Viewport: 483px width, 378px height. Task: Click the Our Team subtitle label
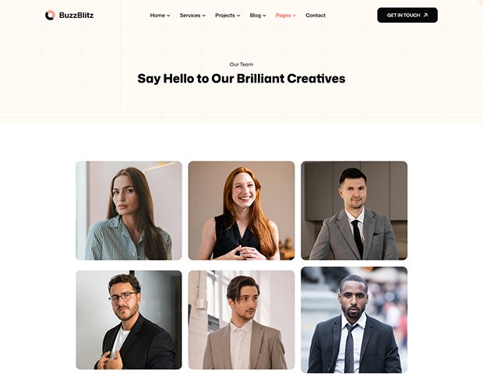tap(241, 65)
